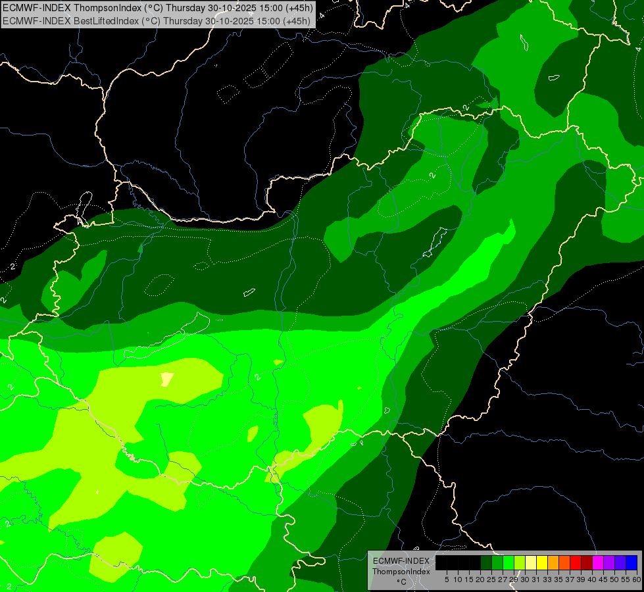Image resolution: width=644 pixels, height=592 pixels.
Task: Select the bright green 27–29 legend swatch
Action: (508, 562)
